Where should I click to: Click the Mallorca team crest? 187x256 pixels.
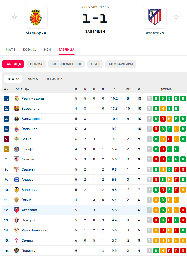click(x=36, y=17)
